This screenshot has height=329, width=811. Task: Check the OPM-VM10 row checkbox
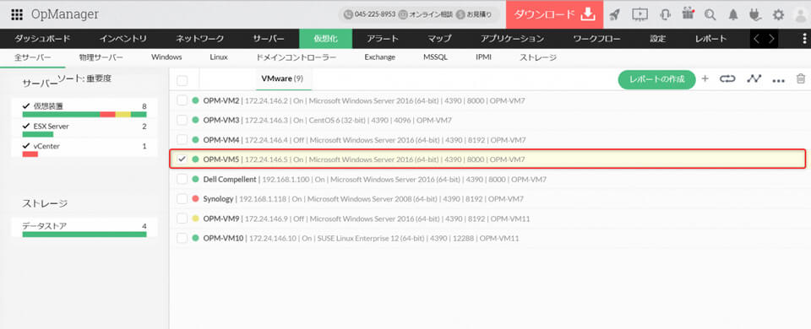pos(182,238)
